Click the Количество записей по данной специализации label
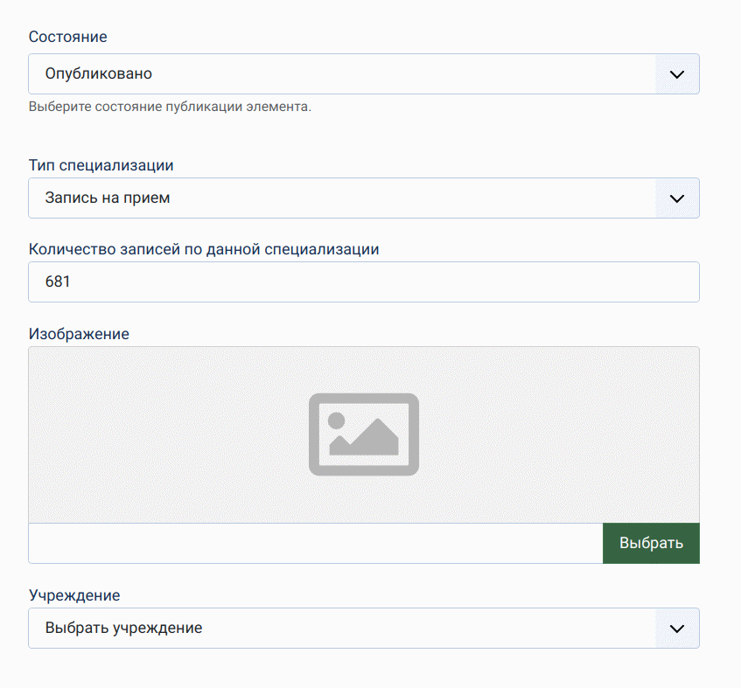Screen dimensions: 741x688 [203, 248]
